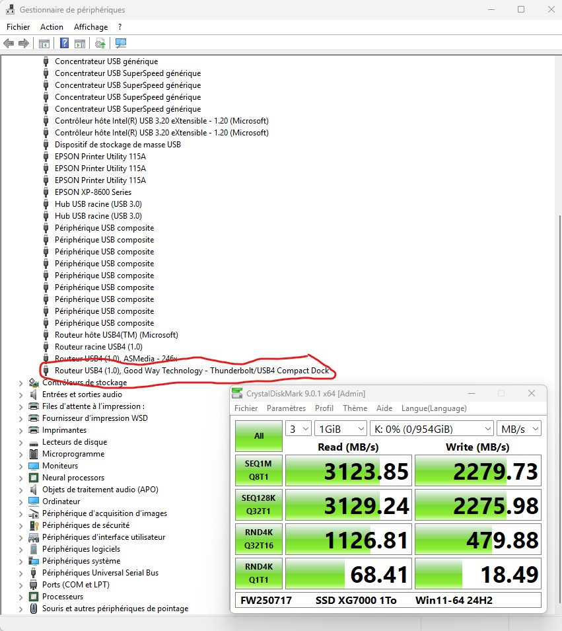
Task: Run the SEQ1M Q8T1 test button
Action: (x=258, y=470)
